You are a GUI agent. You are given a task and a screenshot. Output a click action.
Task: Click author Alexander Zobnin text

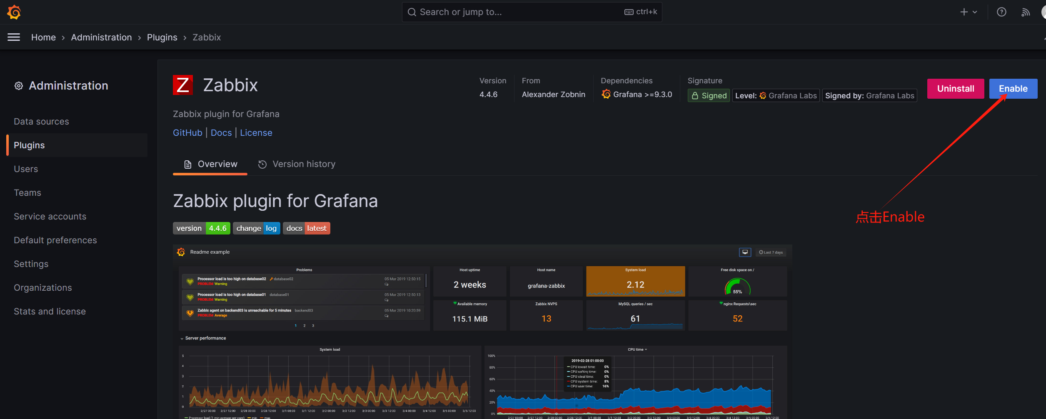[x=554, y=95]
